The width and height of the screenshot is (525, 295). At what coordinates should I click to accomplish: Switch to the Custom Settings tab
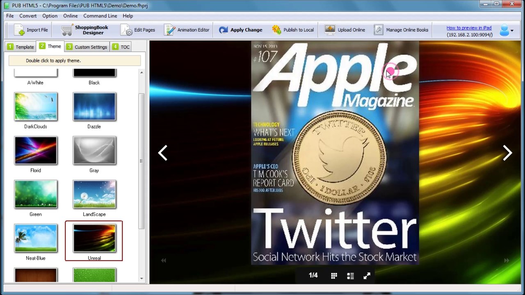(x=87, y=47)
